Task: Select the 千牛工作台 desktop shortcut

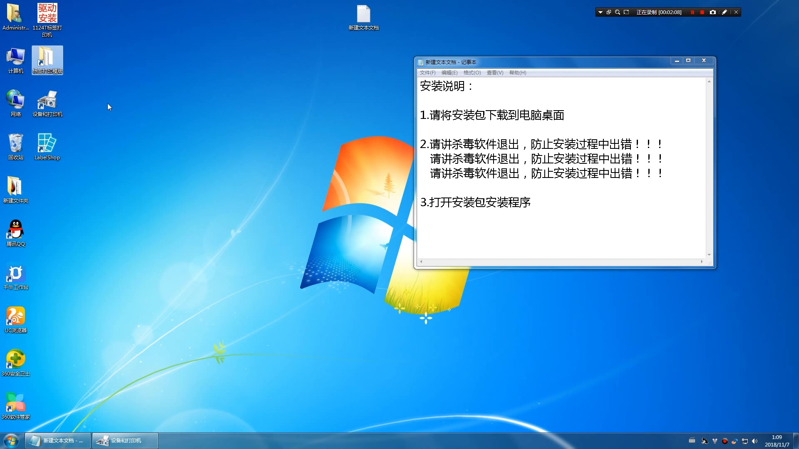Action: pos(15,276)
